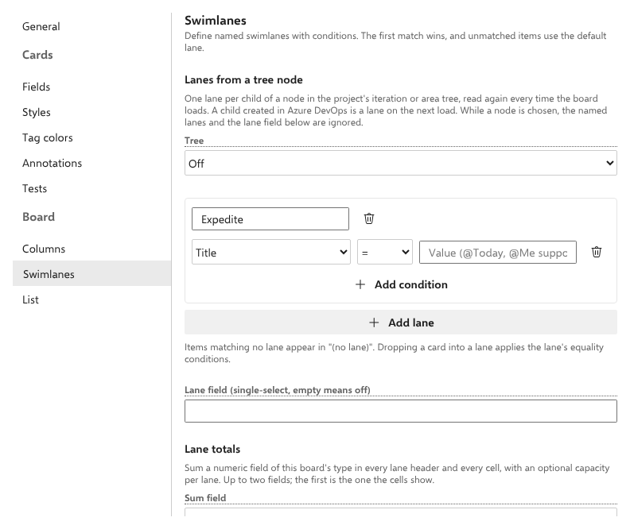
Task: Open the Tree dropdown set to Off
Action: (x=401, y=164)
